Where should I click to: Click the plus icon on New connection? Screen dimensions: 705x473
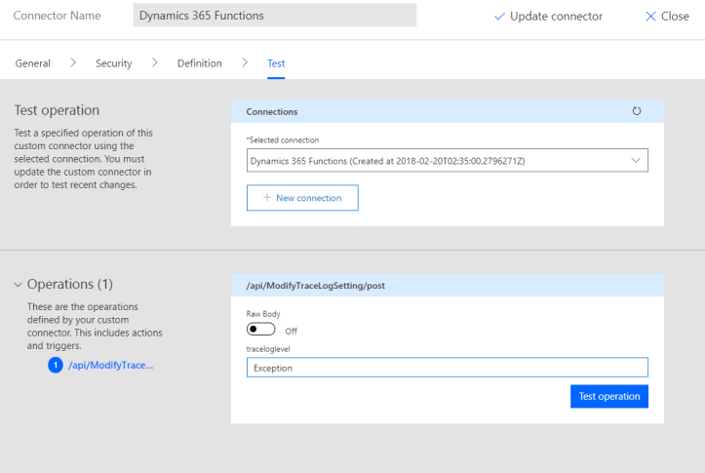coord(266,198)
